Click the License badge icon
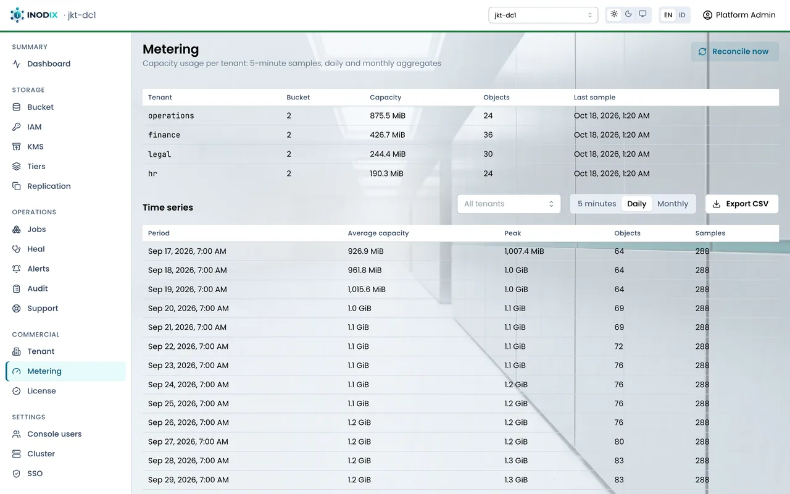Viewport: 790px width, 494px height. (17, 391)
